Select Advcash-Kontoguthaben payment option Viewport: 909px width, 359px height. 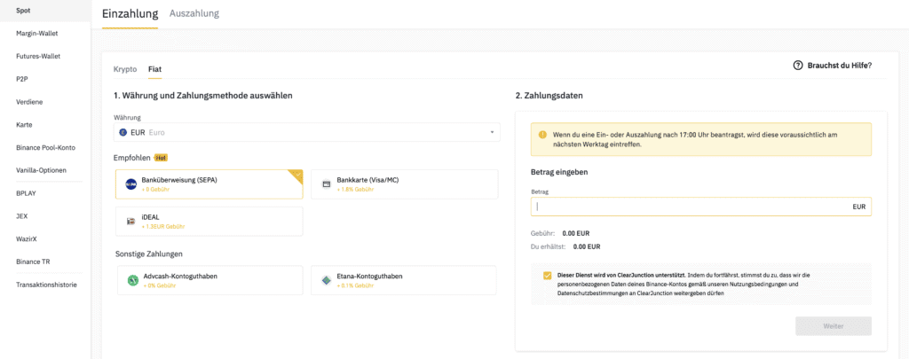click(209, 281)
